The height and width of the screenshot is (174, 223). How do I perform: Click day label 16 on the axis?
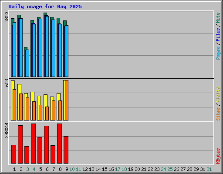111,169
